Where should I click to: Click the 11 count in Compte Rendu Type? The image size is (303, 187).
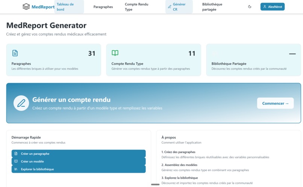(192, 53)
